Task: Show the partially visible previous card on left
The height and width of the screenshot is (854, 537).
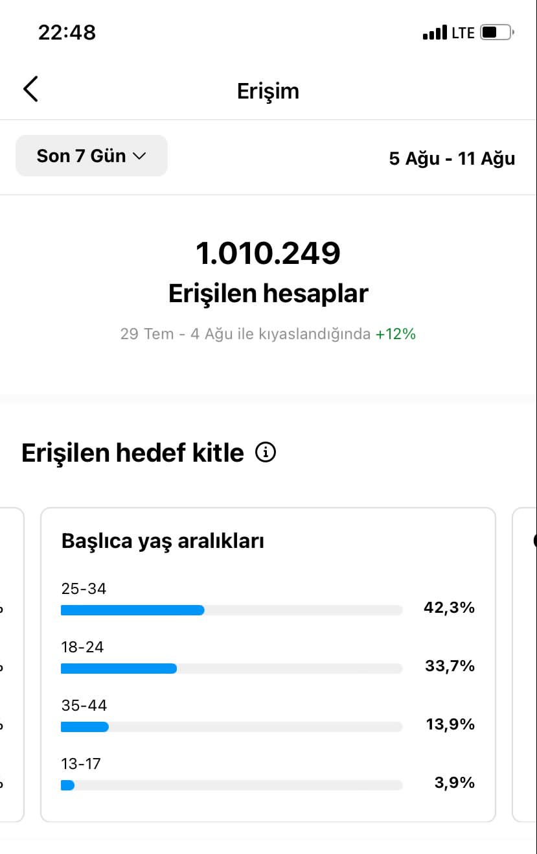Action: [12, 665]
